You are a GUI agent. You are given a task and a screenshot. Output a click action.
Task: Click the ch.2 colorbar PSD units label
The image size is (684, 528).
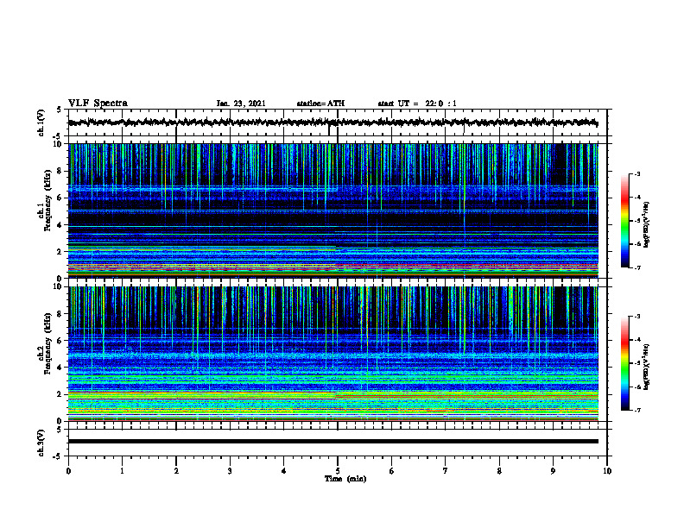[647, 368]
